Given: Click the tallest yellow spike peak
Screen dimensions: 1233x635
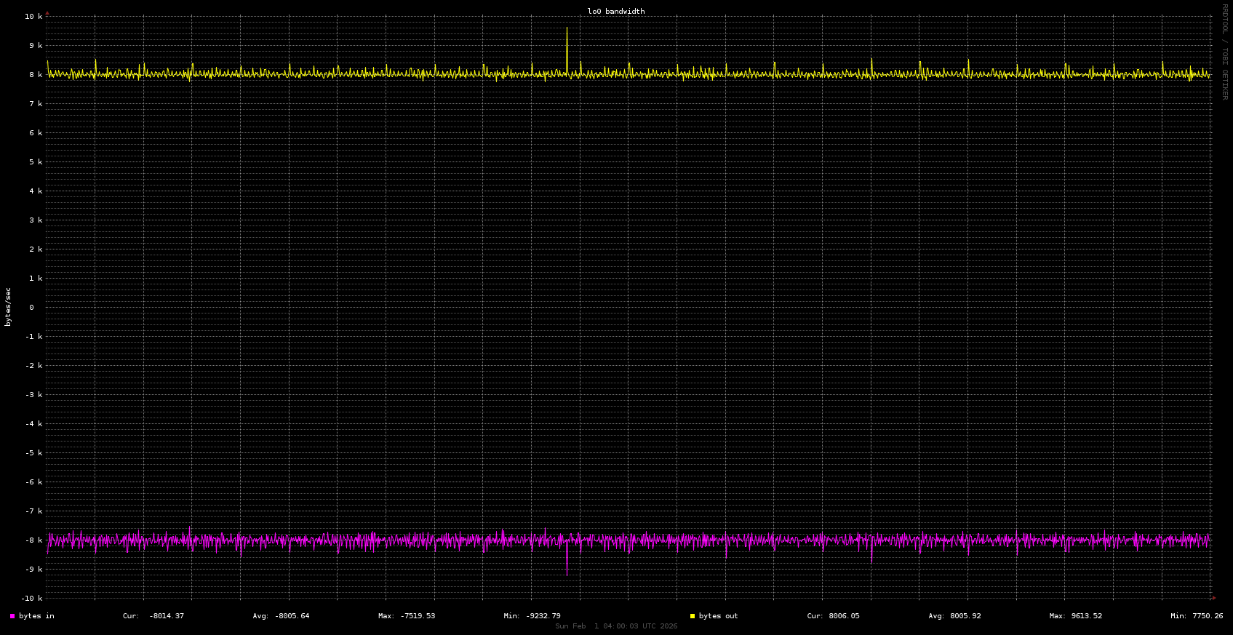Looking at the screenshot, I should point(567,29).
